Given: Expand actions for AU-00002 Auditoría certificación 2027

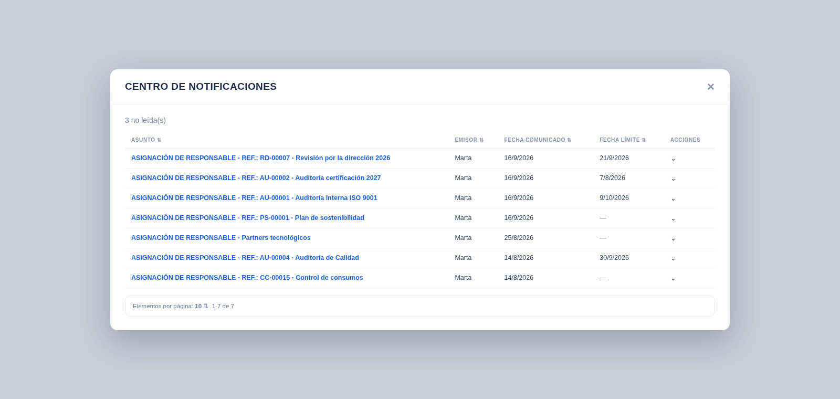Looking at the screenshot, I should (673, 178).
